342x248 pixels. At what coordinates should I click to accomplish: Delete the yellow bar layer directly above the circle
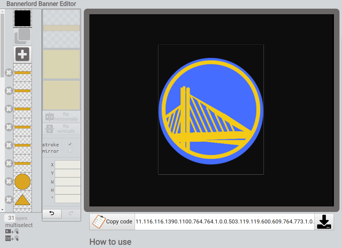9,163
